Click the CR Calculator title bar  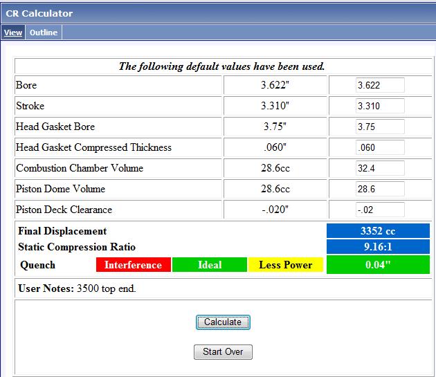pyautogui.click(x=218, y=12)
